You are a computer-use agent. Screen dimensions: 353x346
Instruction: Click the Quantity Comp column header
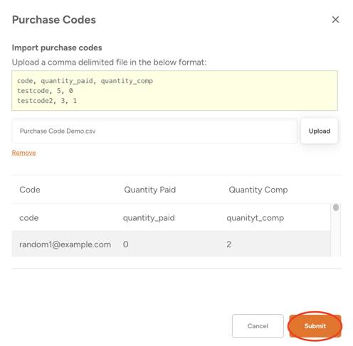(258, 190)
